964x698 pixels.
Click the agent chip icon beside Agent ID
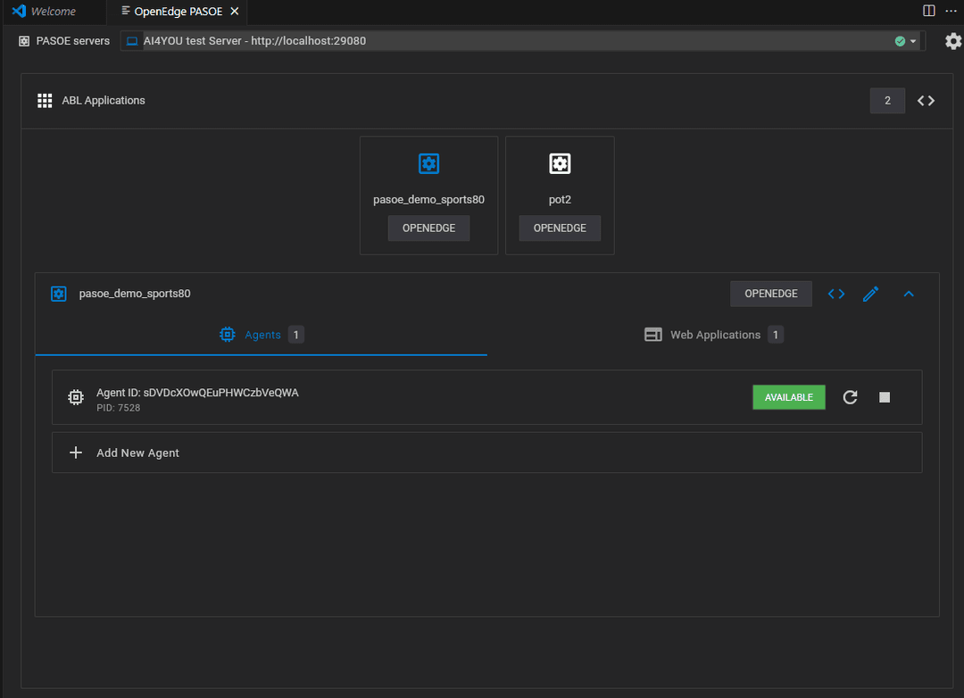pyautogui.click(x=76, y=397)
